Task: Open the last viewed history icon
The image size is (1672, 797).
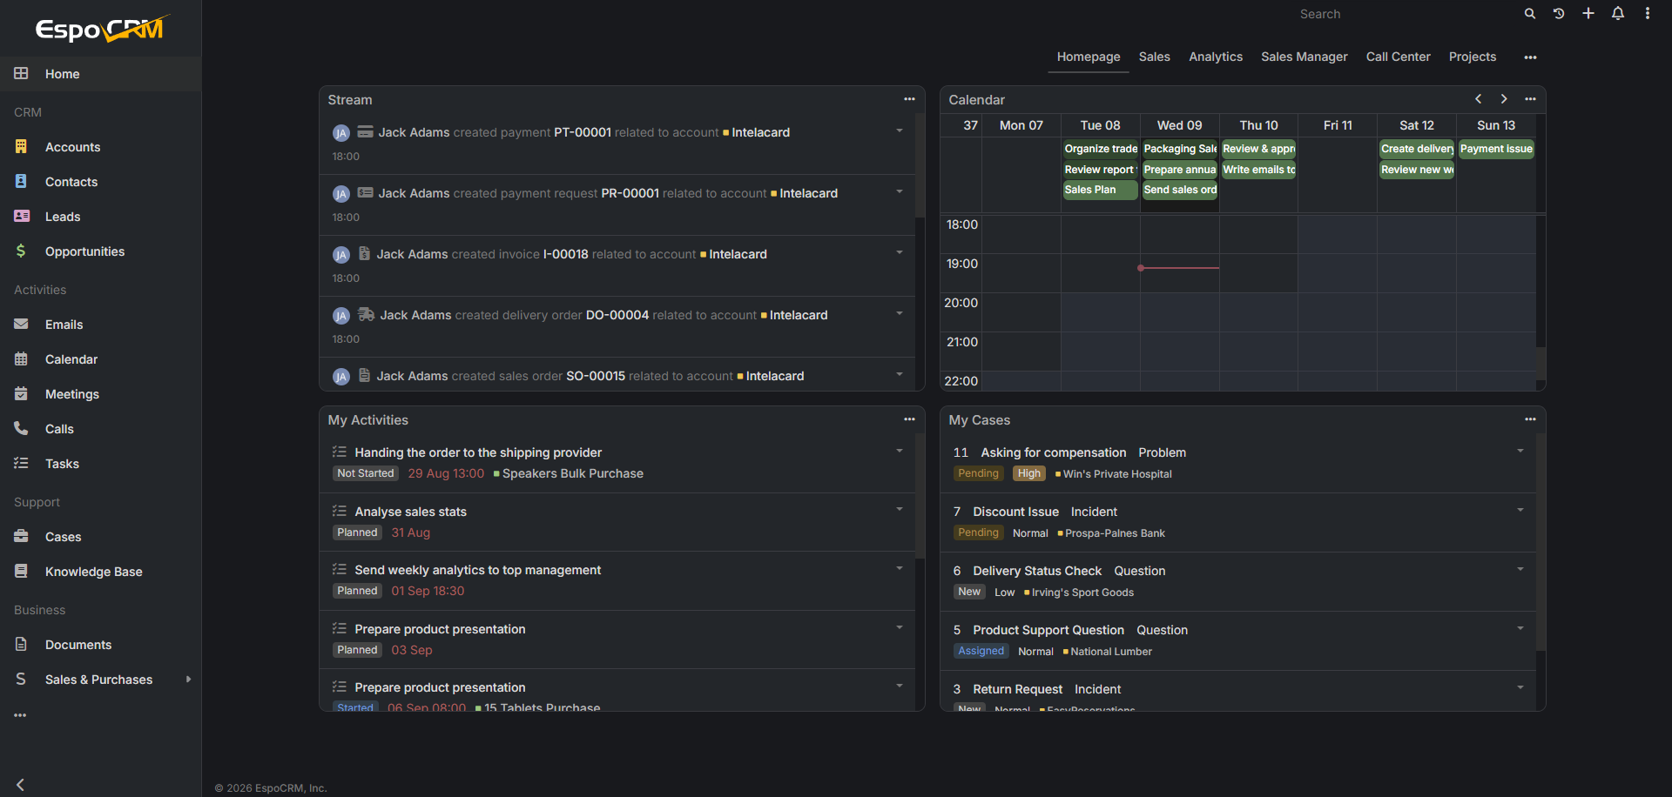Action: [x=1559, y=14]
